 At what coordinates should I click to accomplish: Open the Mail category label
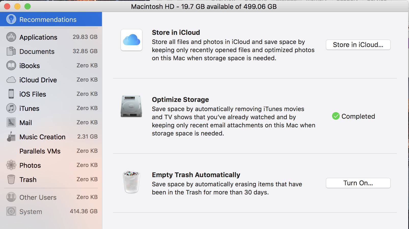26,123
